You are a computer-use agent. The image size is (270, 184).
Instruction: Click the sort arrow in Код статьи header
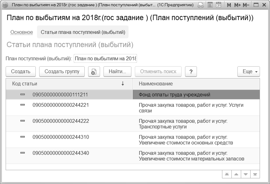[x=123, y=84]
